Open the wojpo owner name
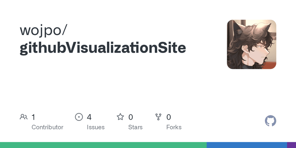 tap(40, 30)
